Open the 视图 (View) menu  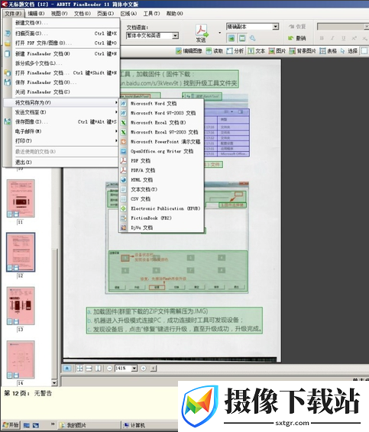59,13
